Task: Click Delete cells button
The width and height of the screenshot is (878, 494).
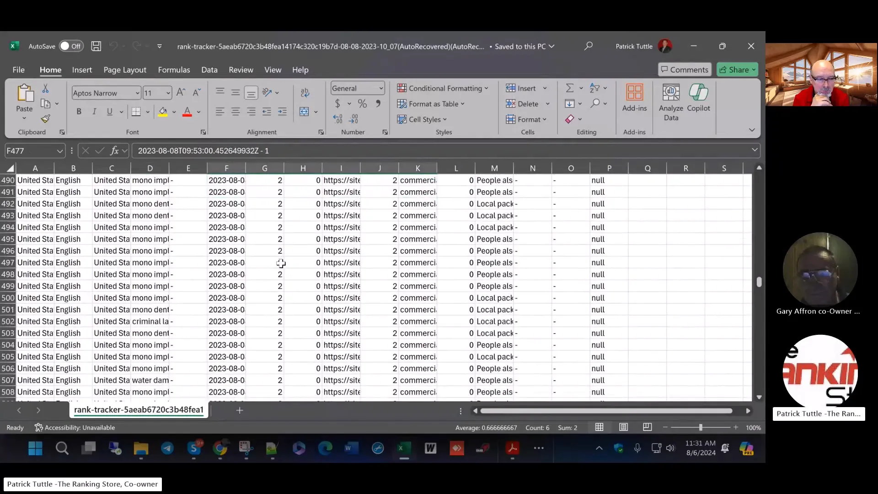Action: point(522,104)
